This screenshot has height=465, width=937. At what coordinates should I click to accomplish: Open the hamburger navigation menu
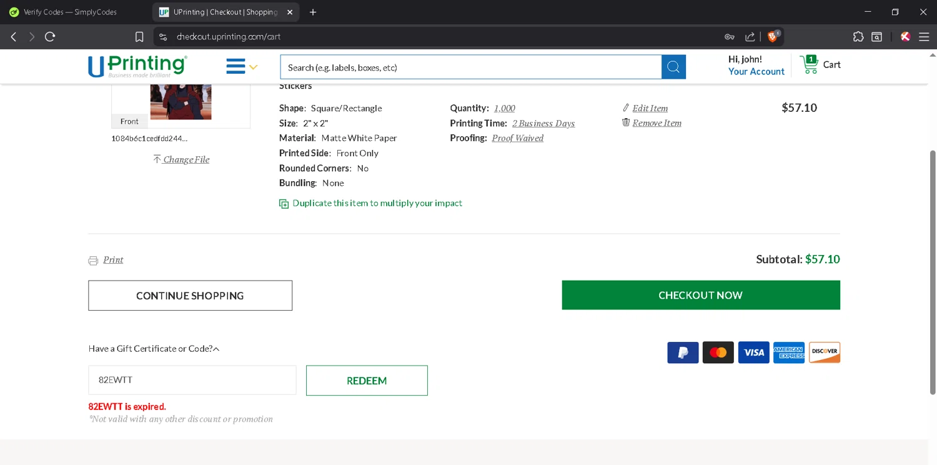pyautogui.click(x=236, y=66)
